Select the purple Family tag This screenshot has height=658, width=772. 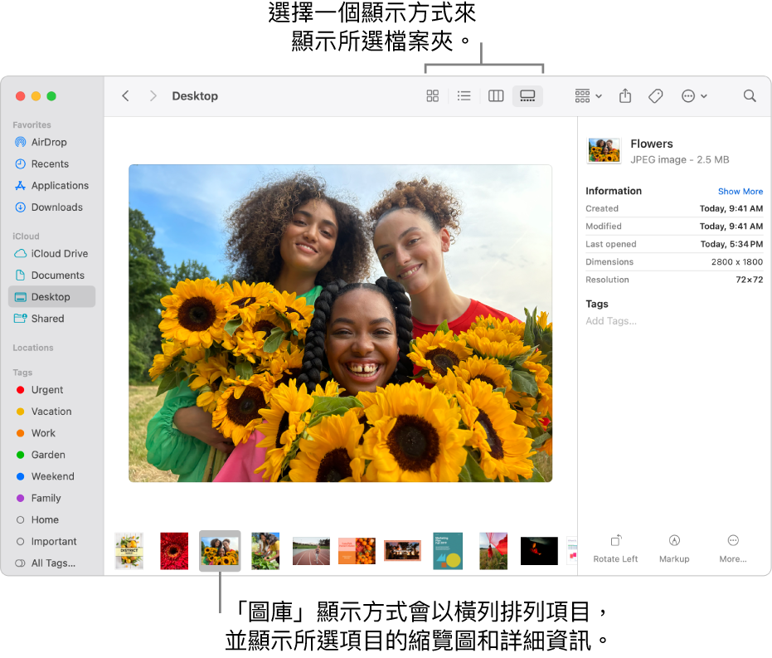(x=51, y=499)
